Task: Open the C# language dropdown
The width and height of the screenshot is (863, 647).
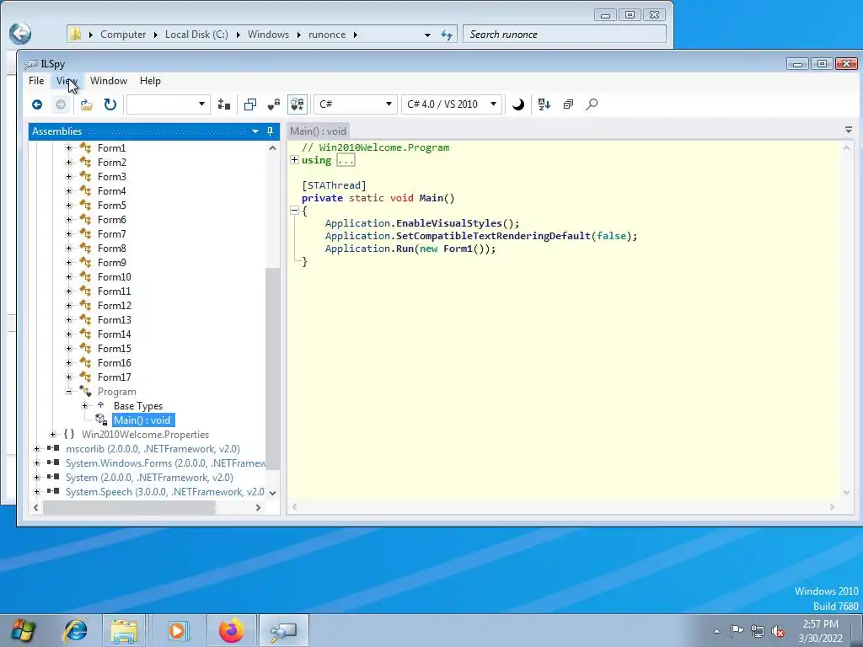Action: click(356, 104)
